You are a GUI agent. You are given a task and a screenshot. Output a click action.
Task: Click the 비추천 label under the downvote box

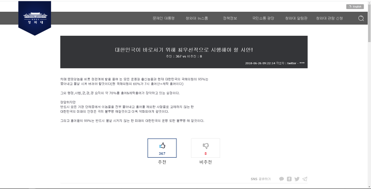205,162
